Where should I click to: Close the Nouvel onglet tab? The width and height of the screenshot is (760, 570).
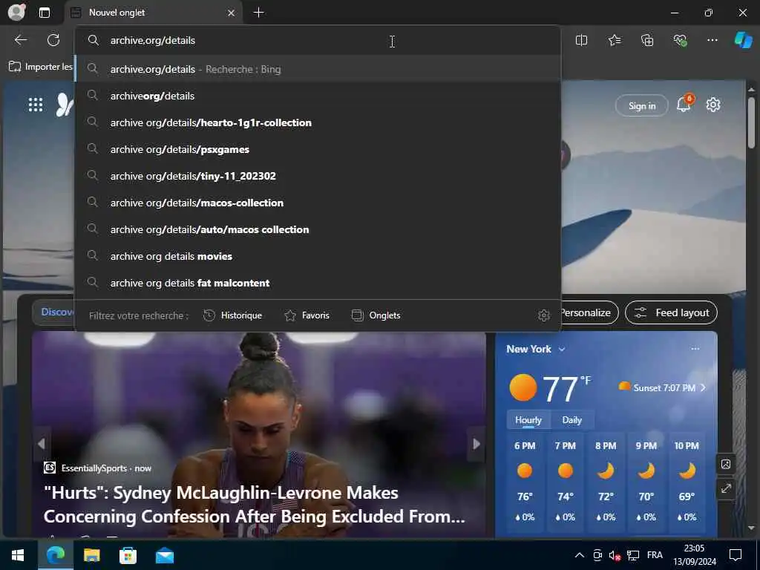point(232,13)
